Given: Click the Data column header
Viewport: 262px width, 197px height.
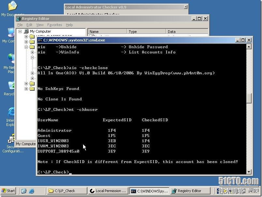Looking at the screenshot, I should 187,32.
